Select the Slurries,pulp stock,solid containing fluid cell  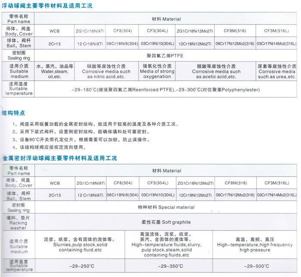(80, 245)
